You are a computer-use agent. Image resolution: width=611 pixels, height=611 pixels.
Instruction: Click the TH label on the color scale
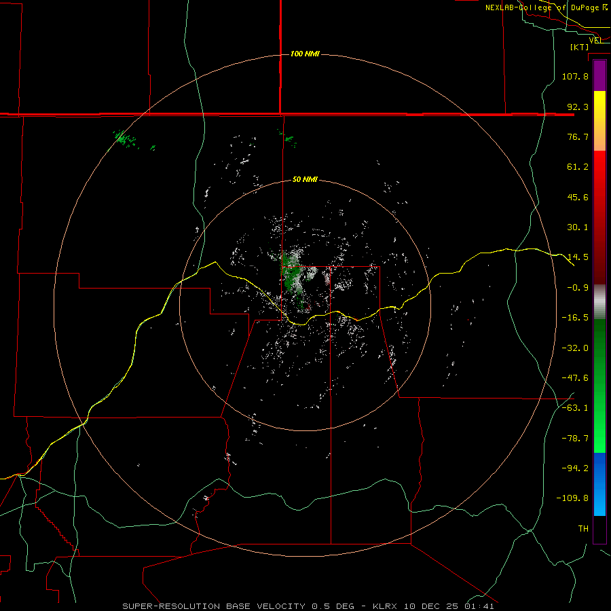583,528
